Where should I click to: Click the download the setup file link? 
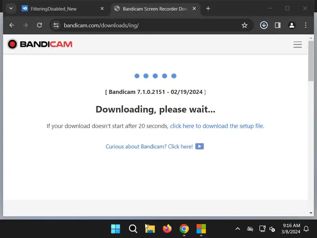tap(216, 126)
